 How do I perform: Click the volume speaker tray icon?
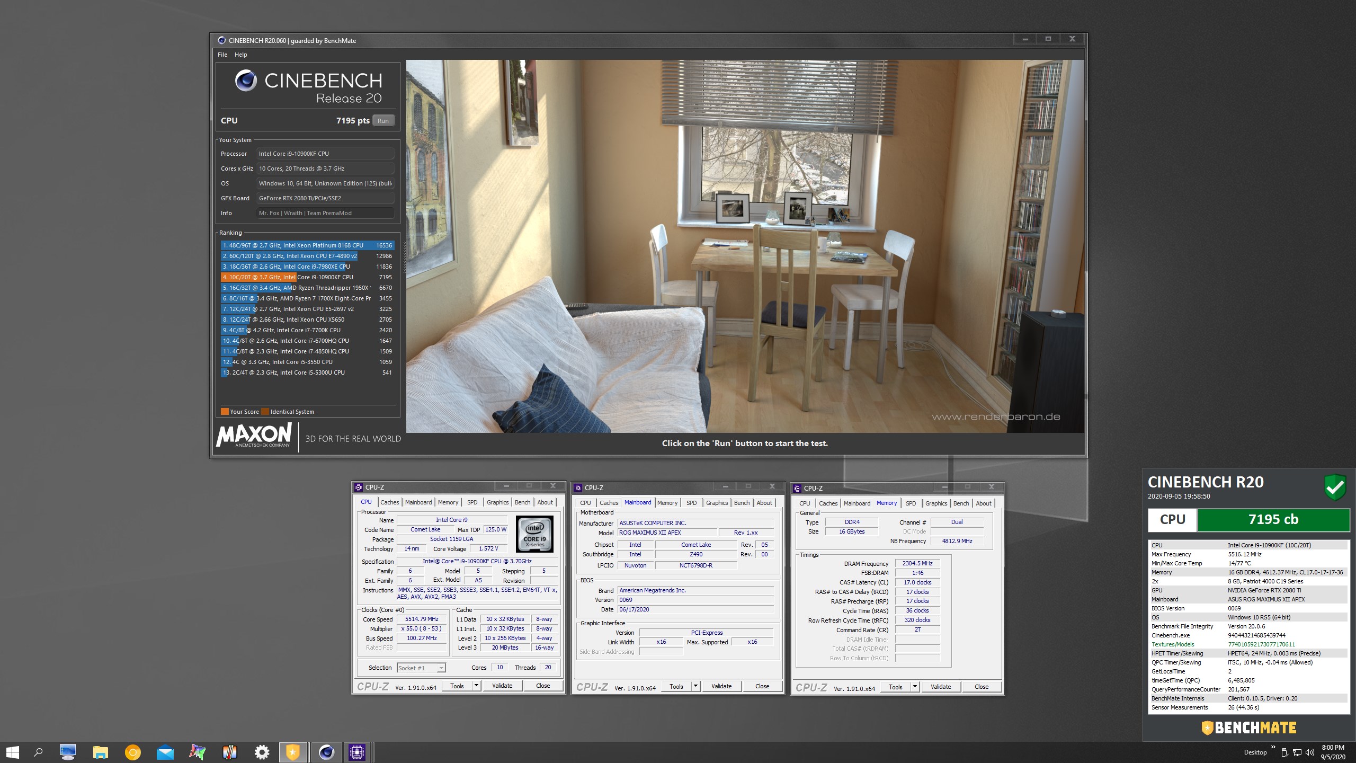1310,752
